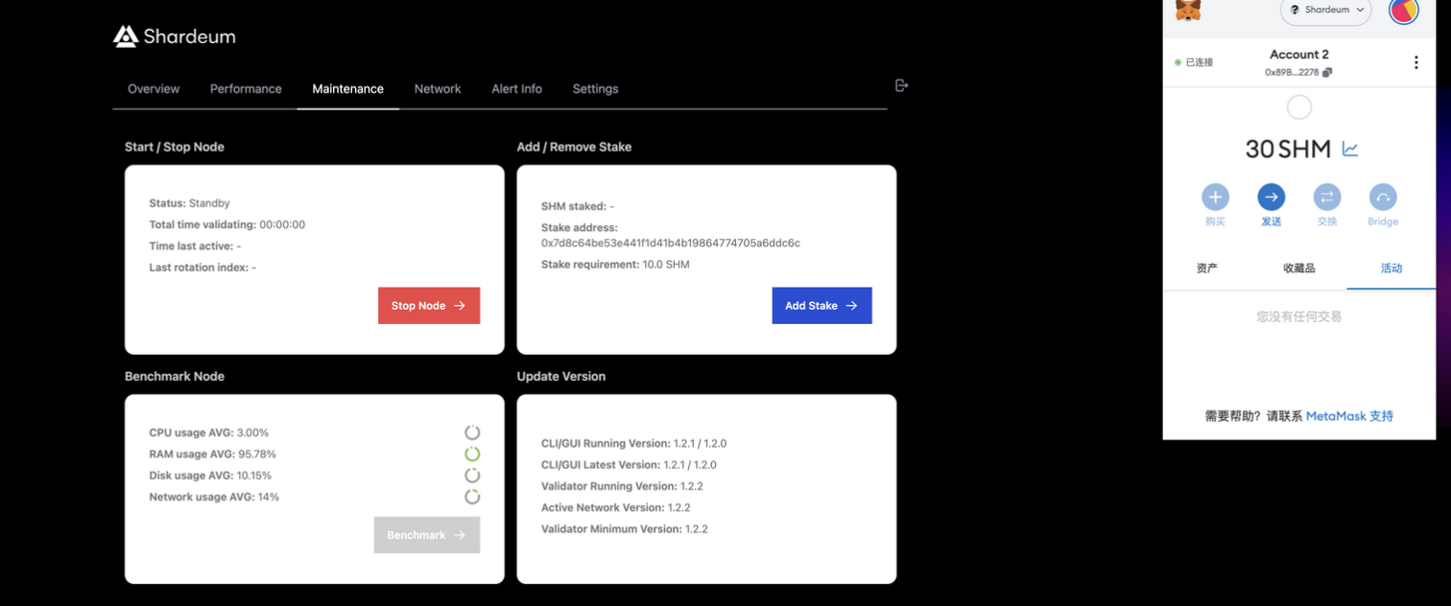Screen dimensions: 1451x606
Task: Click the connected site status indicator
Action: 1195,62
